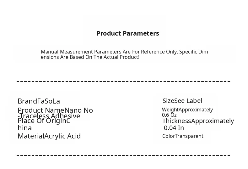Click the word "Dim" ending the first note line
248x169 pixels.
[203, 52]
